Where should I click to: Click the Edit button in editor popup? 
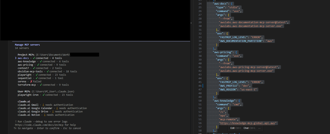pos(236,128)
